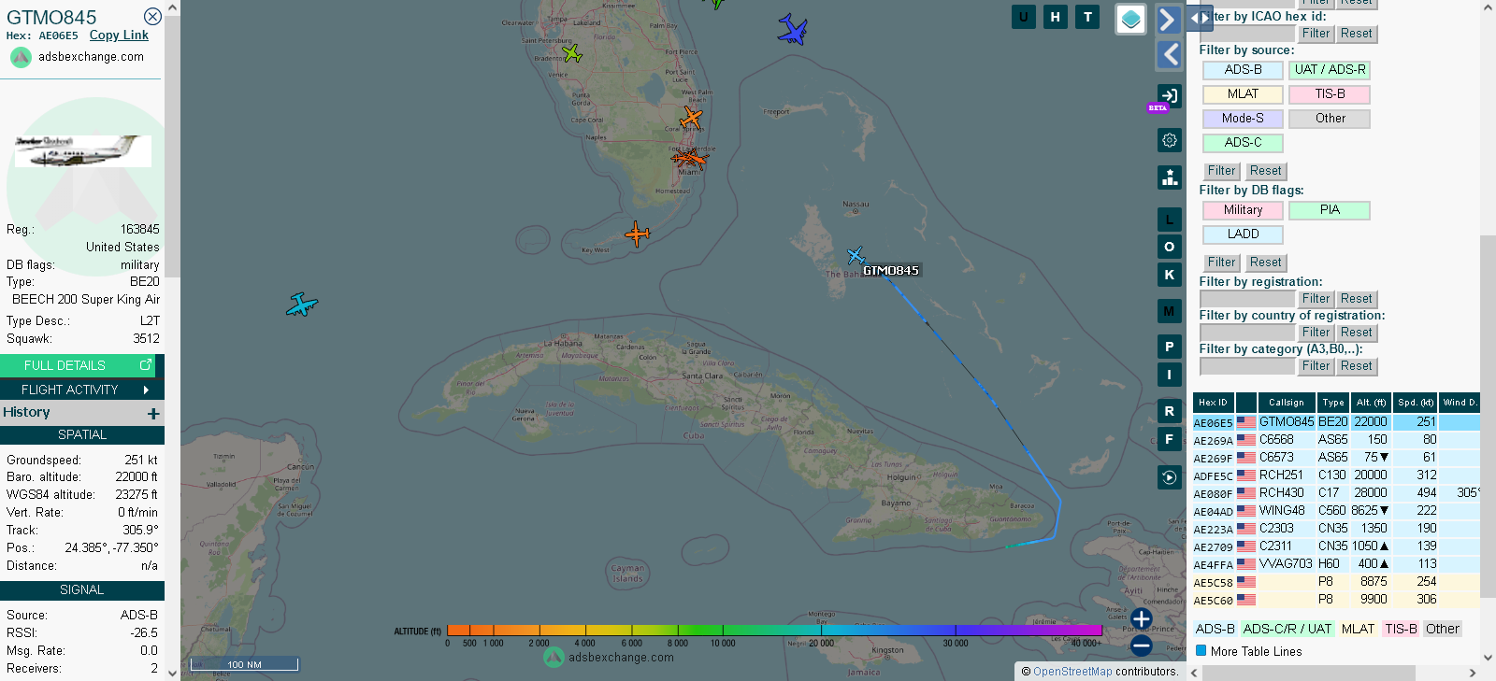1496x681 pixels.
Task: Toggle the LADD DB flag filter
Action: coord(1243,234)
